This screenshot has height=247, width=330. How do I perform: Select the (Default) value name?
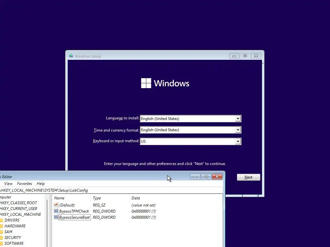[67, 205]
